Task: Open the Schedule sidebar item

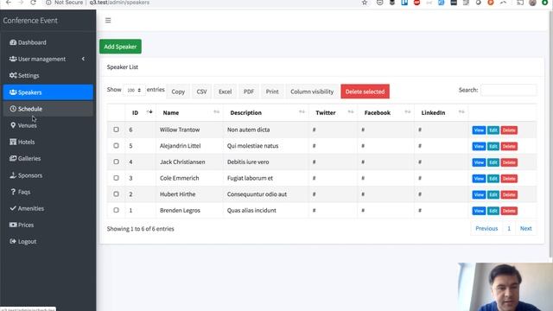Action: [48, 109]
